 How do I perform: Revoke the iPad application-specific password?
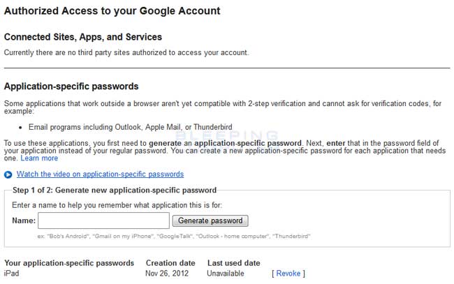pos(288,274)
